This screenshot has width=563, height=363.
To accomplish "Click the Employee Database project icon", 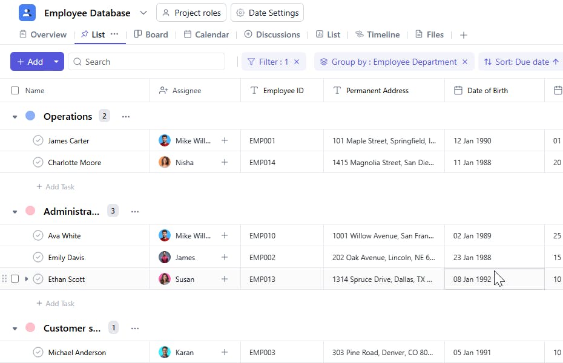I will 27,13.
